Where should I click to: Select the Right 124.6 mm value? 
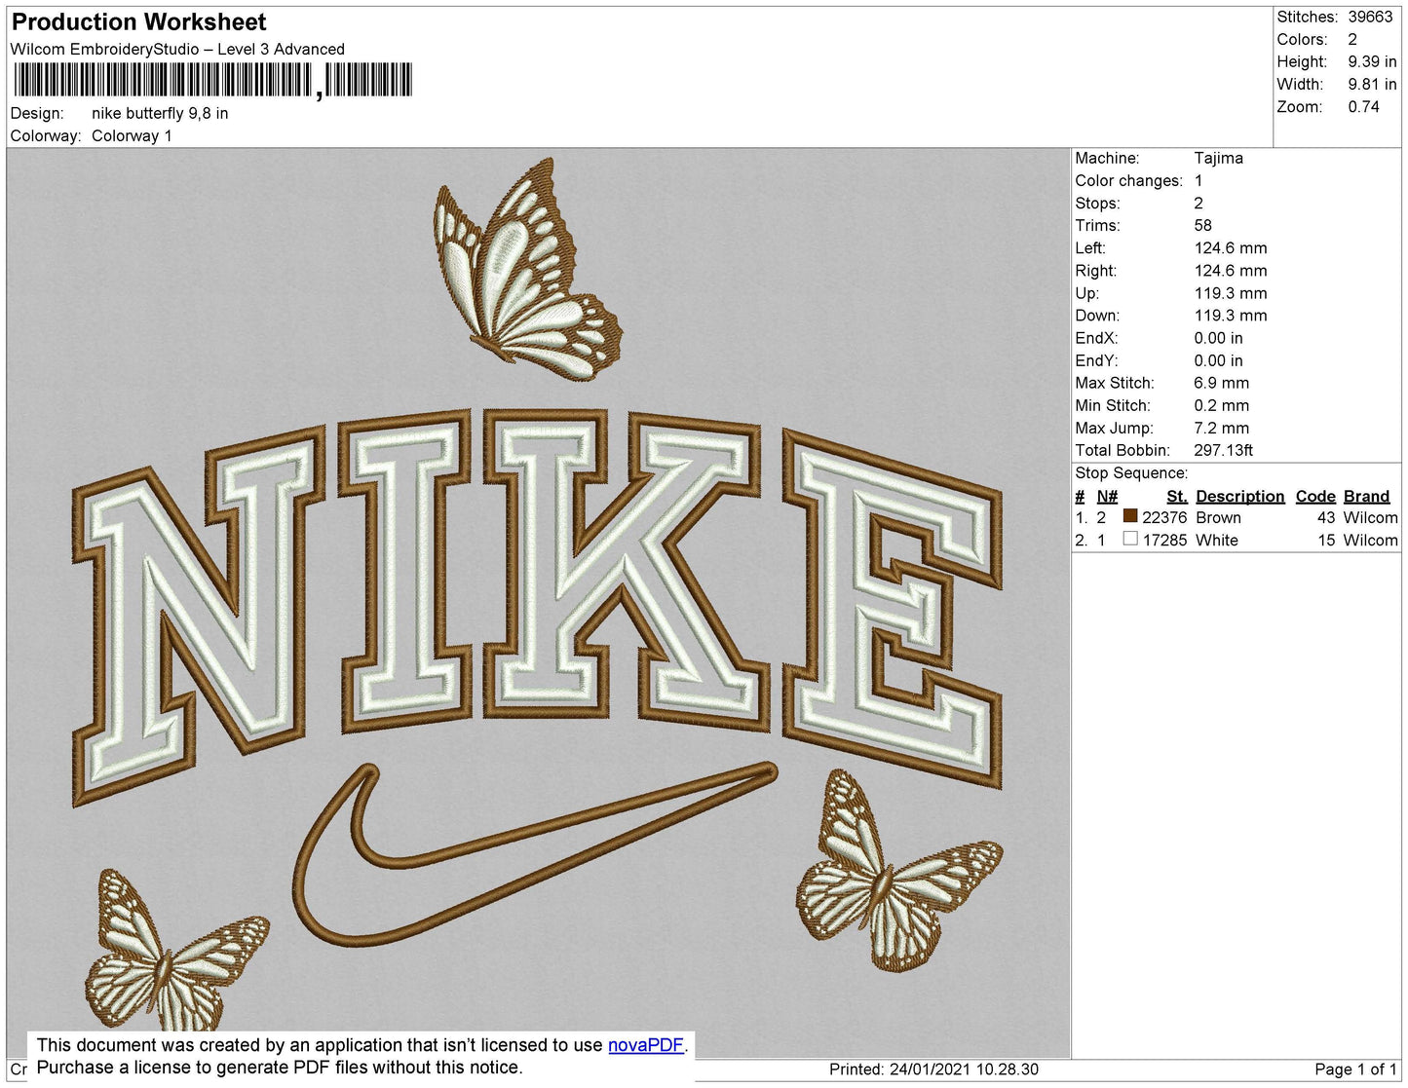1231,271
